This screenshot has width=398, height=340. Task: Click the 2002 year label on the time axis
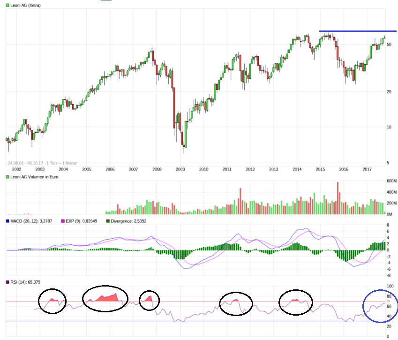16,169
